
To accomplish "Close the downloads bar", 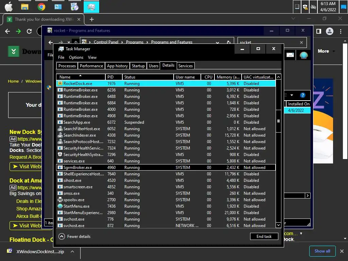I will coord(342,251).
